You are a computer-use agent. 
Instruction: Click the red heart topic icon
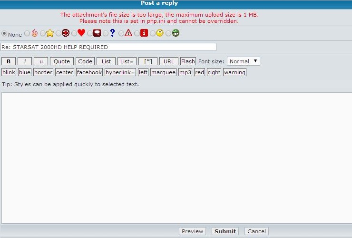[81, 33]
